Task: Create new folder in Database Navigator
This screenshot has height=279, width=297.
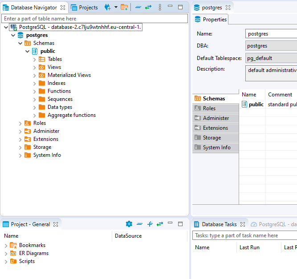Action: (x=124, y=8)
